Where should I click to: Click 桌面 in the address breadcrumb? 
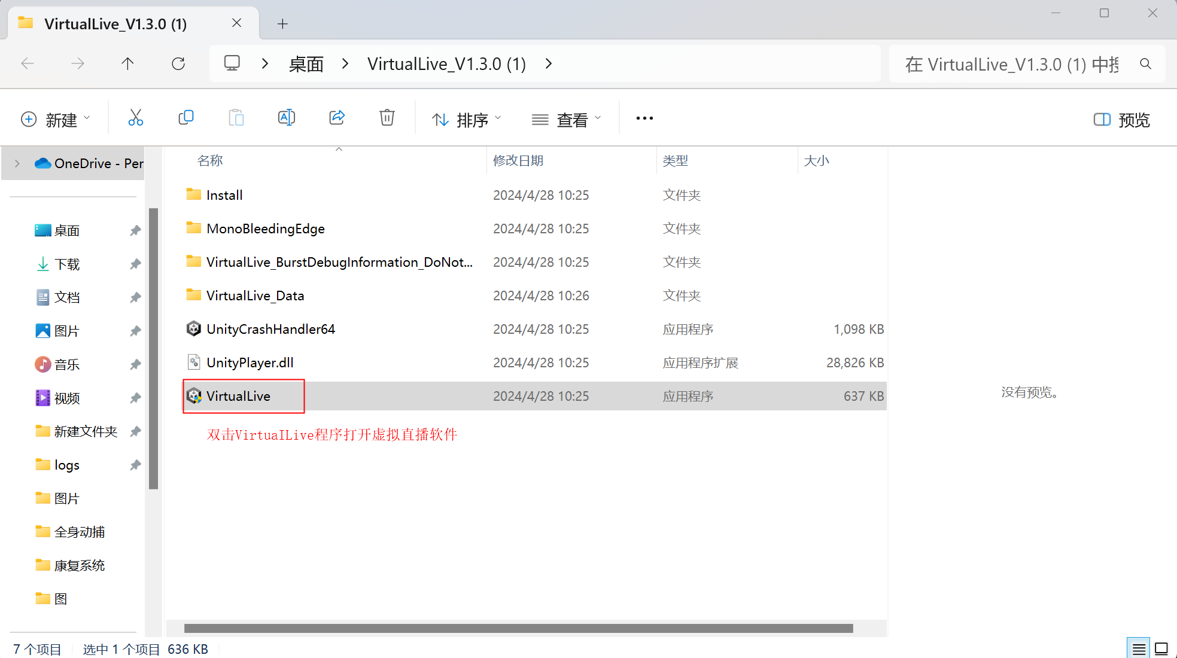pyautogui.click(x=306, y=64)
